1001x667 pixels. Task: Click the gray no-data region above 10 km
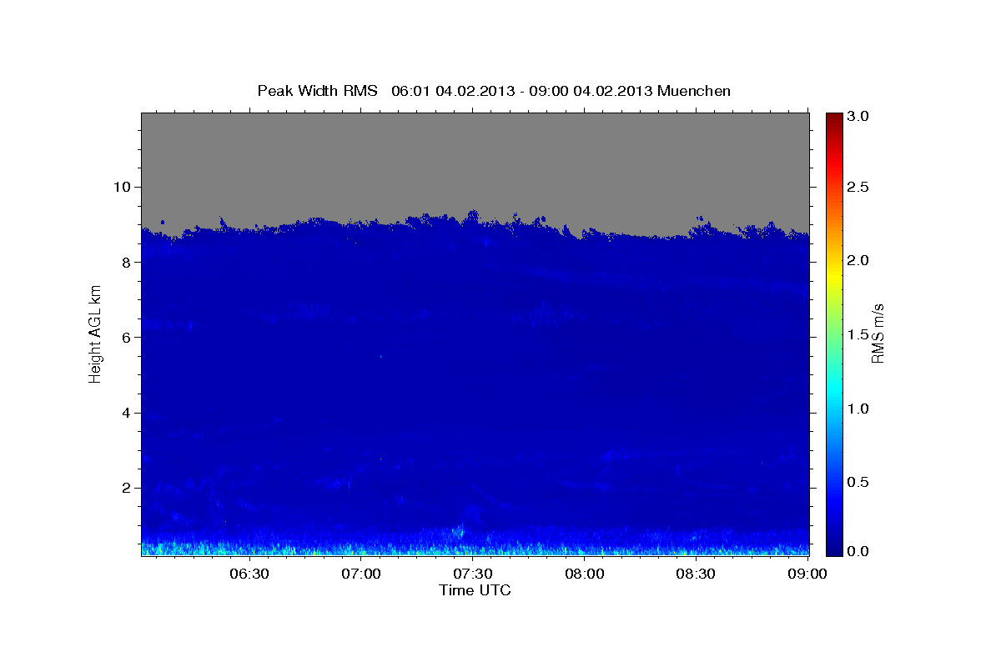475,150
